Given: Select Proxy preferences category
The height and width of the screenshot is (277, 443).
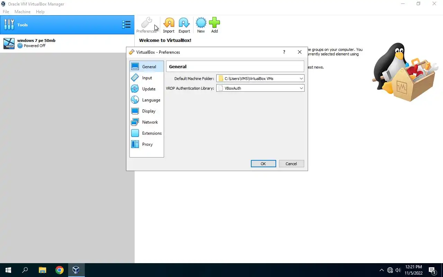Looking at the screenshot, I should pos(147,144).
